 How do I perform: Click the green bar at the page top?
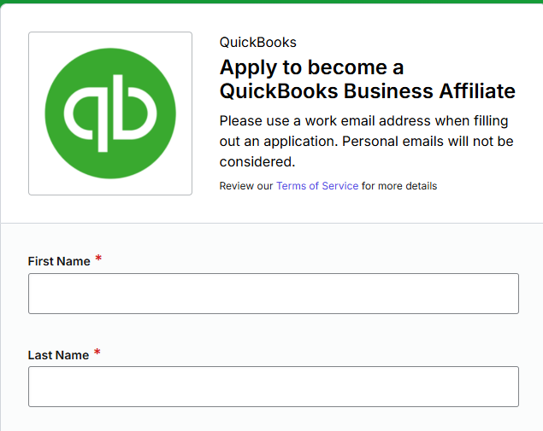pyautogui.click(x=272, y=2)
